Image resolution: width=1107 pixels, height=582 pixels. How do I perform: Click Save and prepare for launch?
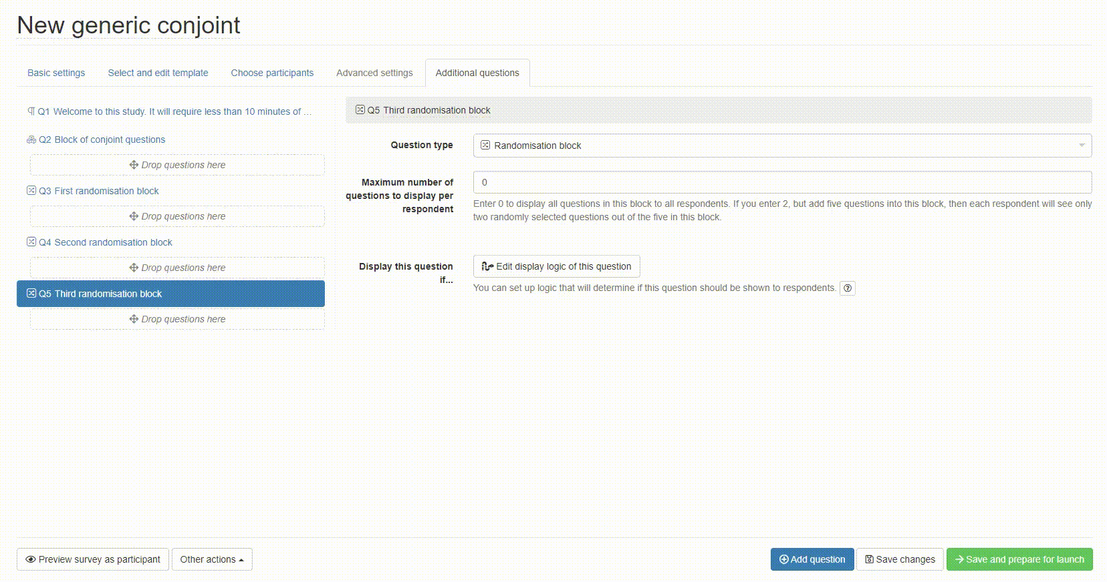pyautogui.click(x=1019, y=559)
